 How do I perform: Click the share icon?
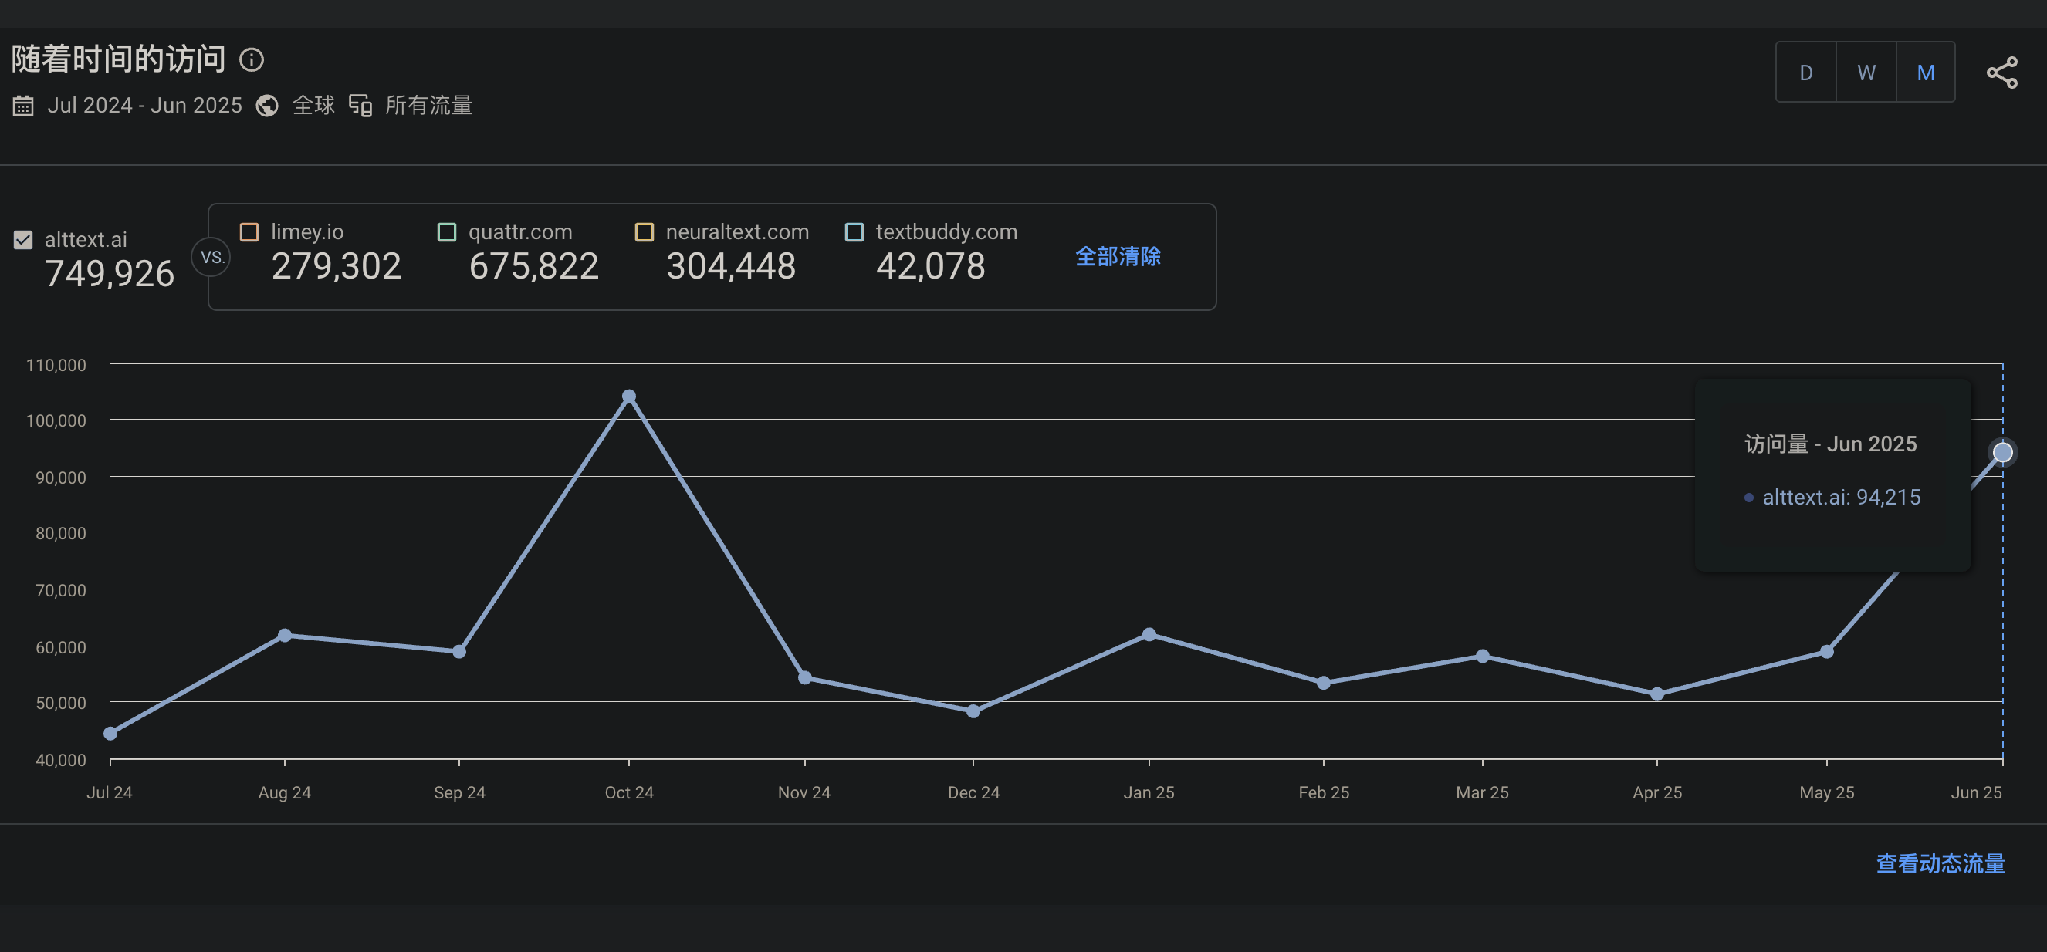[2001, 73]
